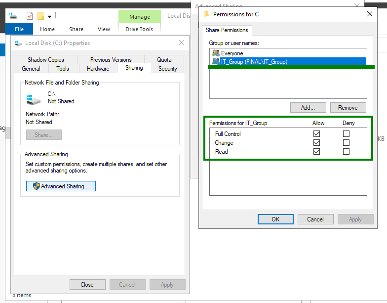Click Close in Local Disk Properties
Image resolution: width=387 pixels, height=303 pixels.
click(x=87, y=285)
